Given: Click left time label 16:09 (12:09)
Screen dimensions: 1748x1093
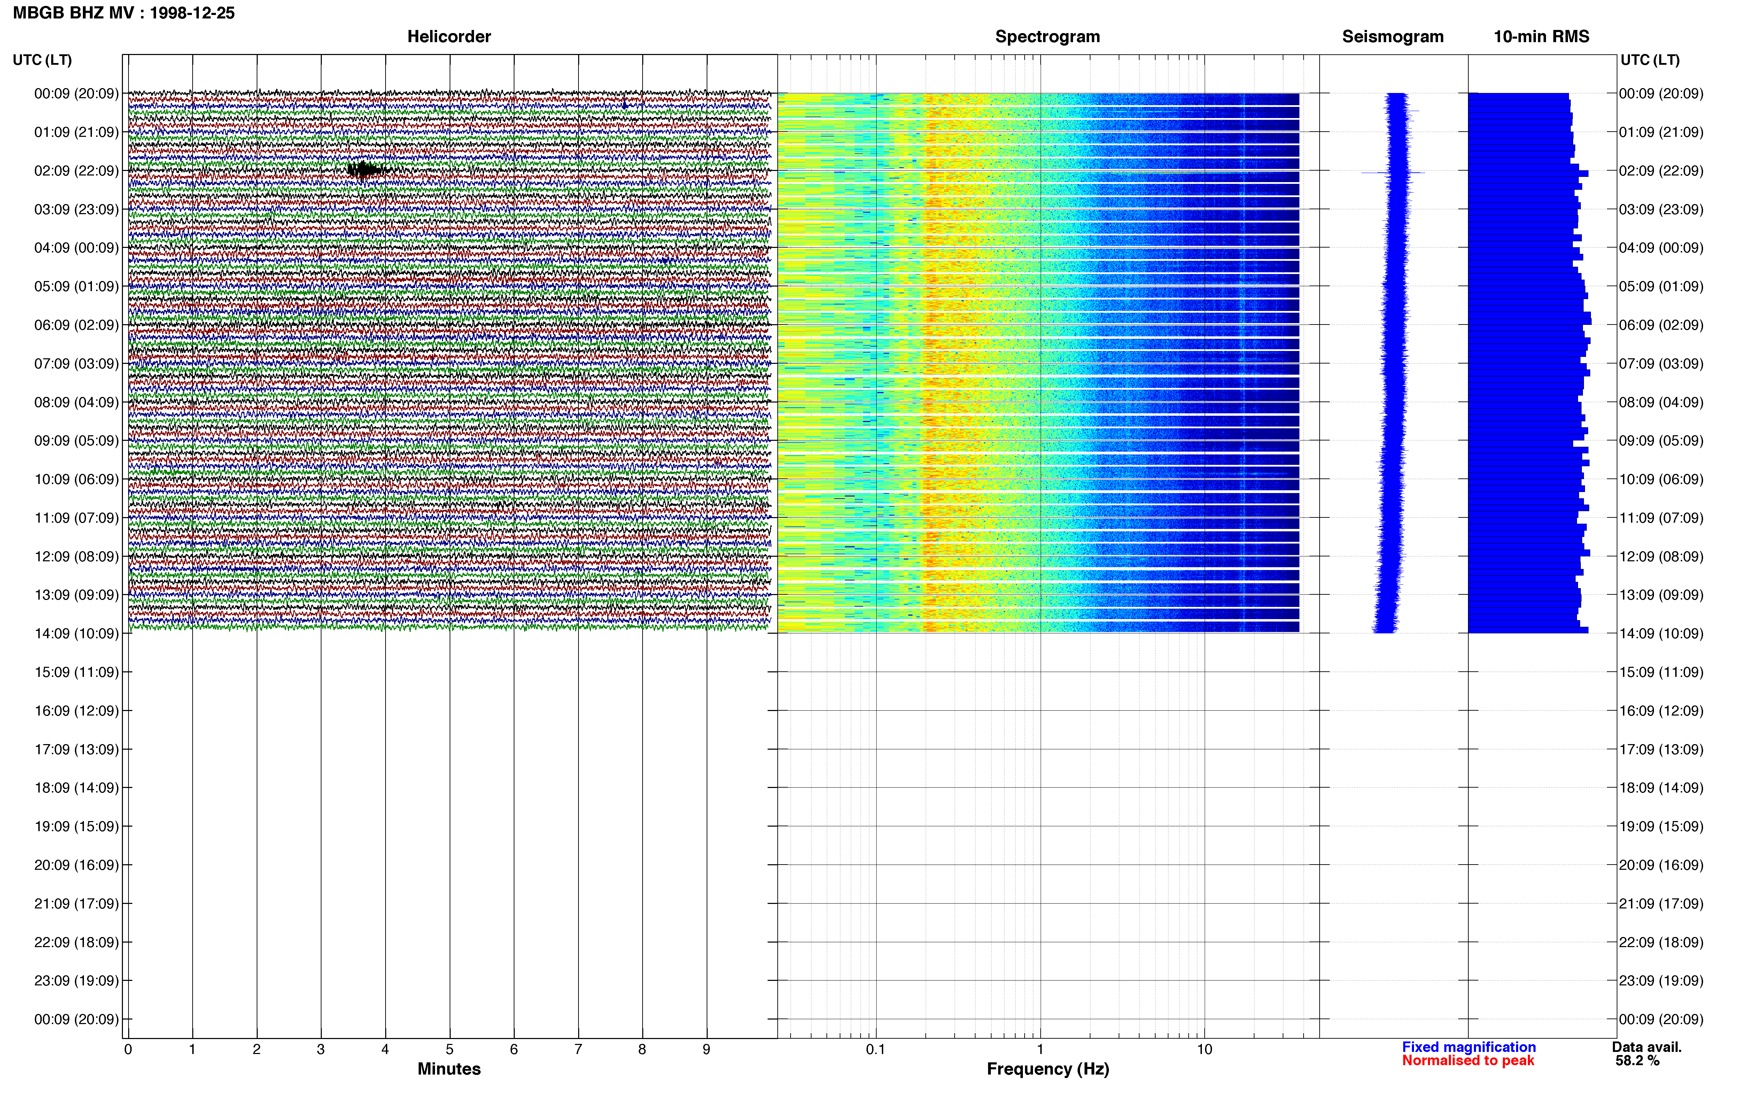Looking at the screenshot, I should coord(77,711).
